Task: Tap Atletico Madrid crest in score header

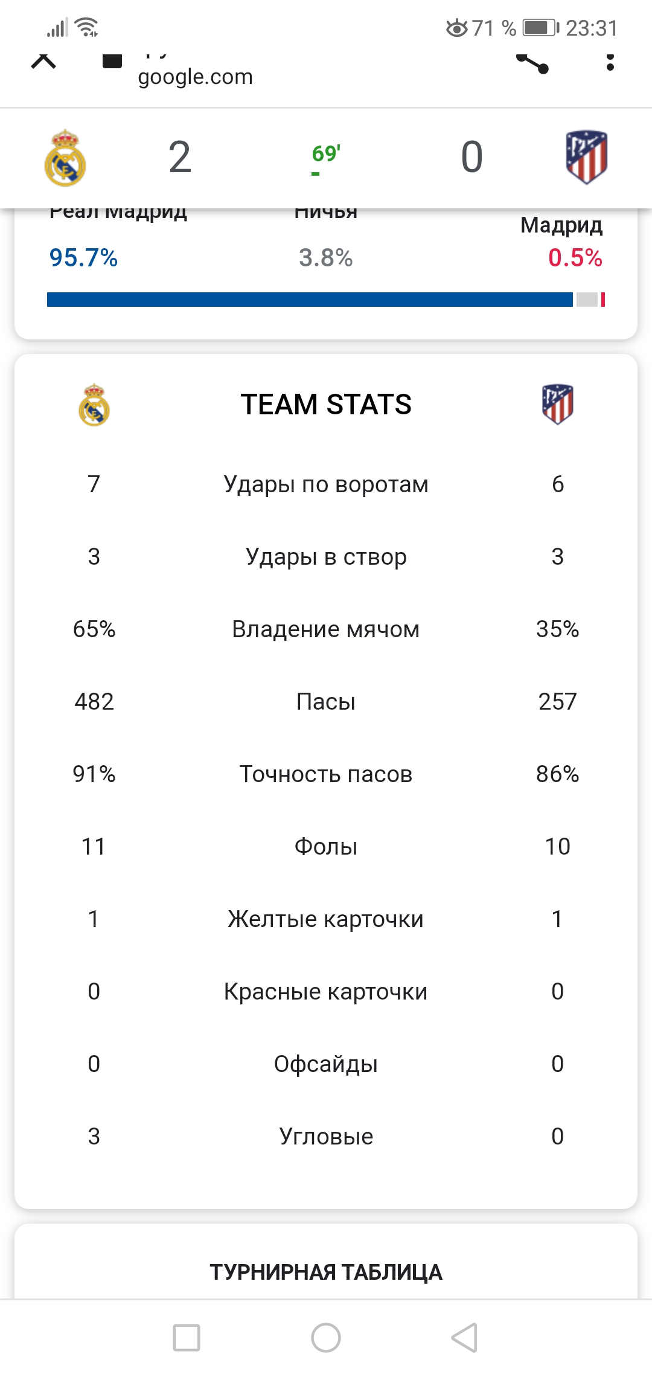Action: pos(586,156)
